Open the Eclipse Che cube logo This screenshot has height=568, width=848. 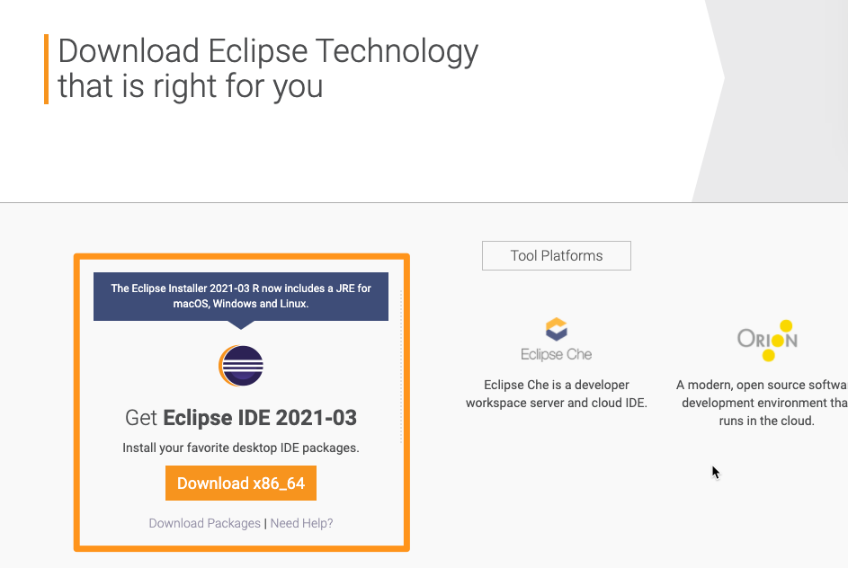(x=556, y=329)
